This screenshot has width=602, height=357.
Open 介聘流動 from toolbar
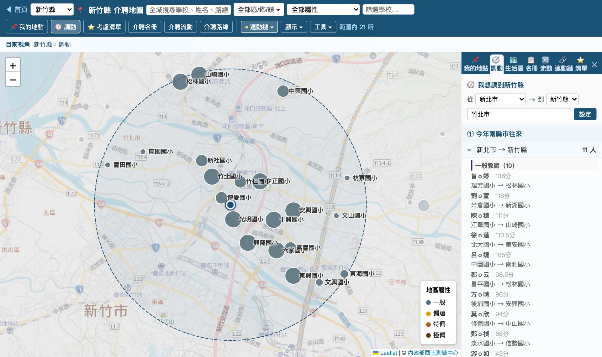click(180, 27)
